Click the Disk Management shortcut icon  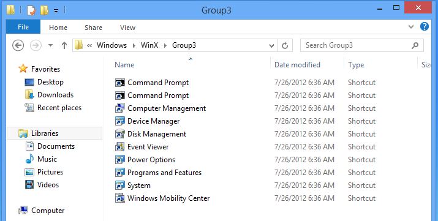120,134
